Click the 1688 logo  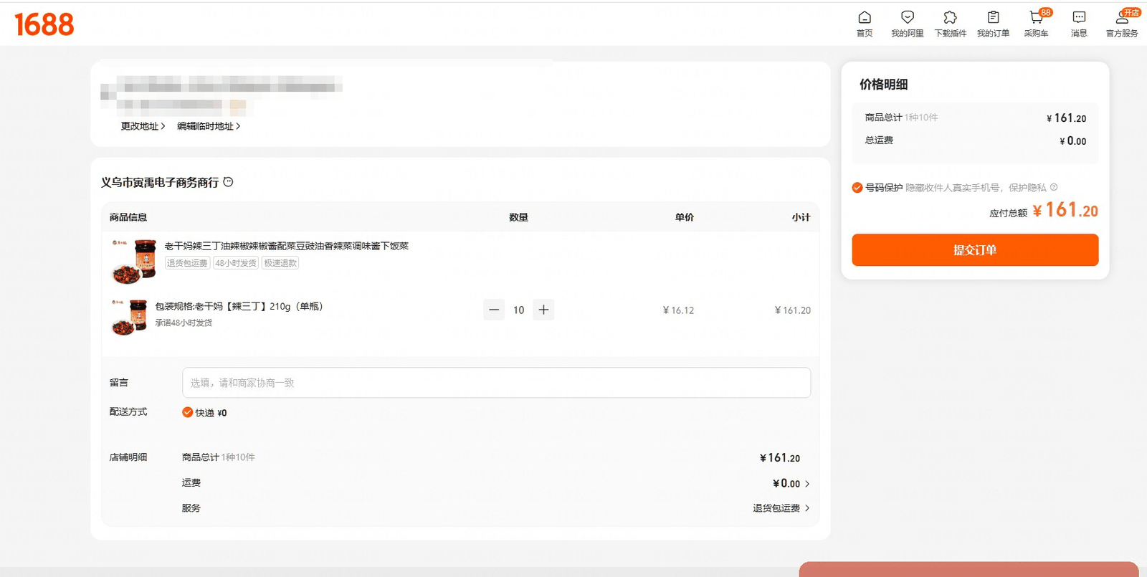click(44, 24)
